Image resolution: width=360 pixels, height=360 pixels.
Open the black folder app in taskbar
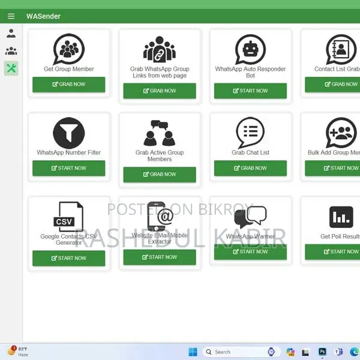pos(305,352)
